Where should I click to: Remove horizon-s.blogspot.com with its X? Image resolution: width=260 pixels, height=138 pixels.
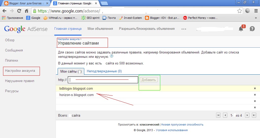tap(255, 95)
